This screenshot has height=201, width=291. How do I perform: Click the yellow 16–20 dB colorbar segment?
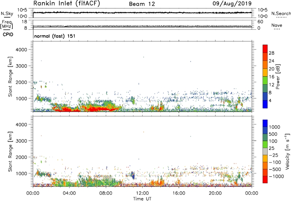click(265, 73)
